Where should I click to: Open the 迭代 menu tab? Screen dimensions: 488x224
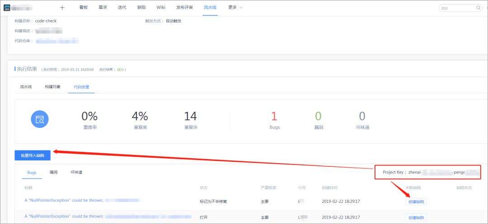coord(122,8)
